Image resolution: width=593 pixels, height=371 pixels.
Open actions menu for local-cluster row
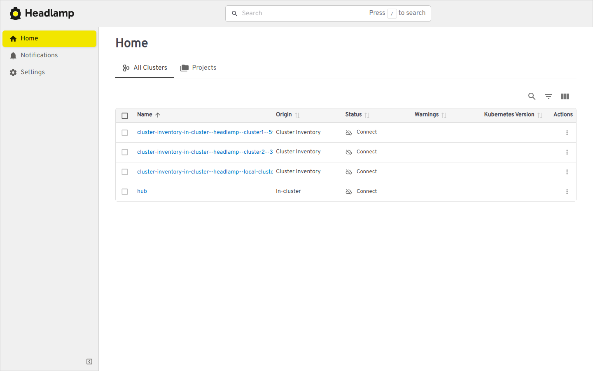click(x=567, y=172)
